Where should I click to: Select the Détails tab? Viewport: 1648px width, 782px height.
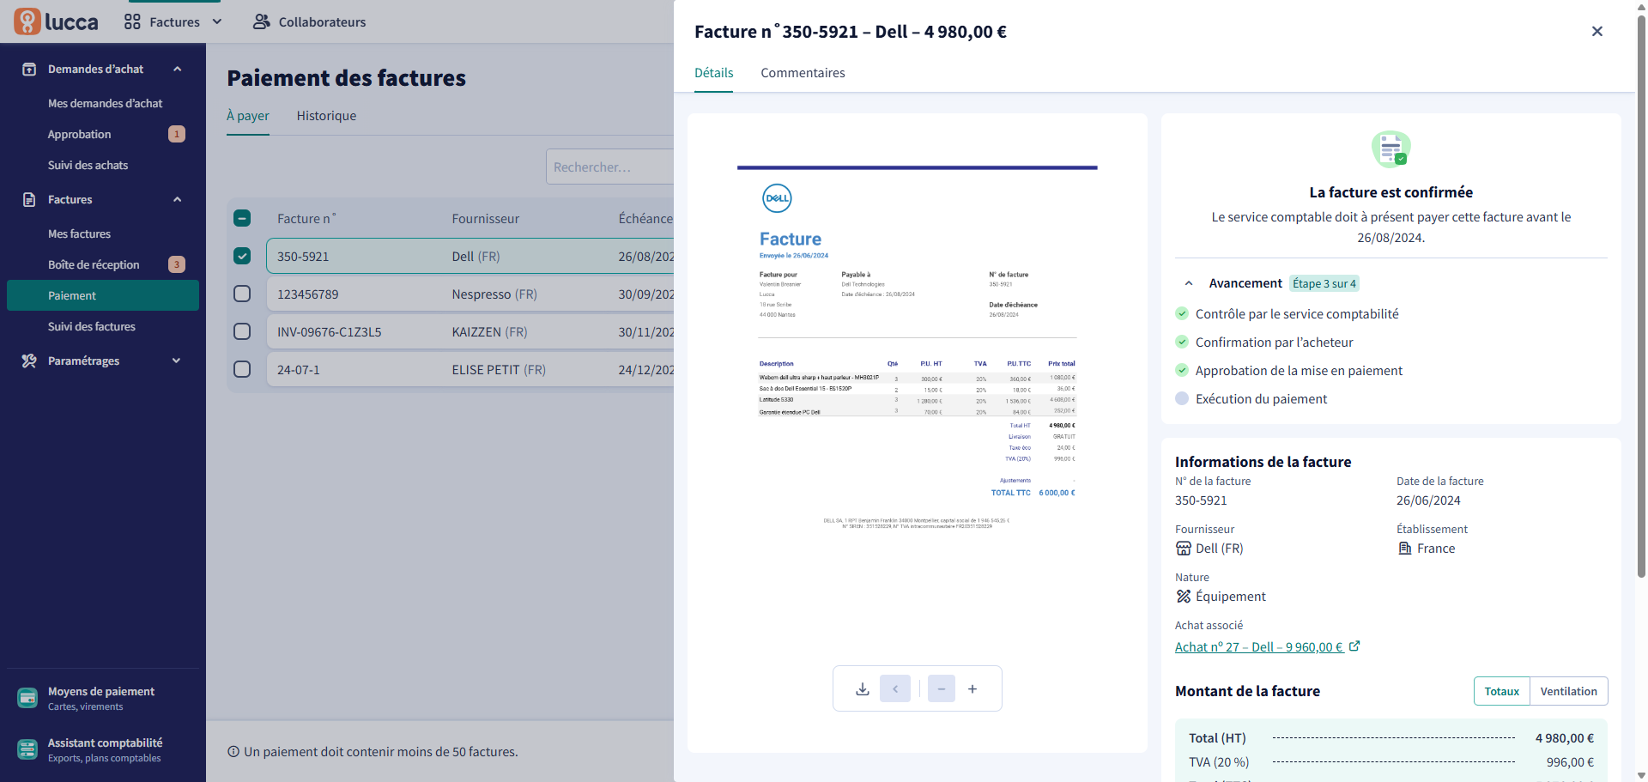click(714, 73)
